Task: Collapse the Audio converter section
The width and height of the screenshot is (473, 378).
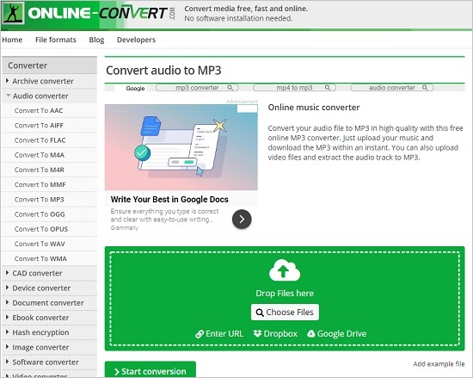Action: tap(50, 96)
